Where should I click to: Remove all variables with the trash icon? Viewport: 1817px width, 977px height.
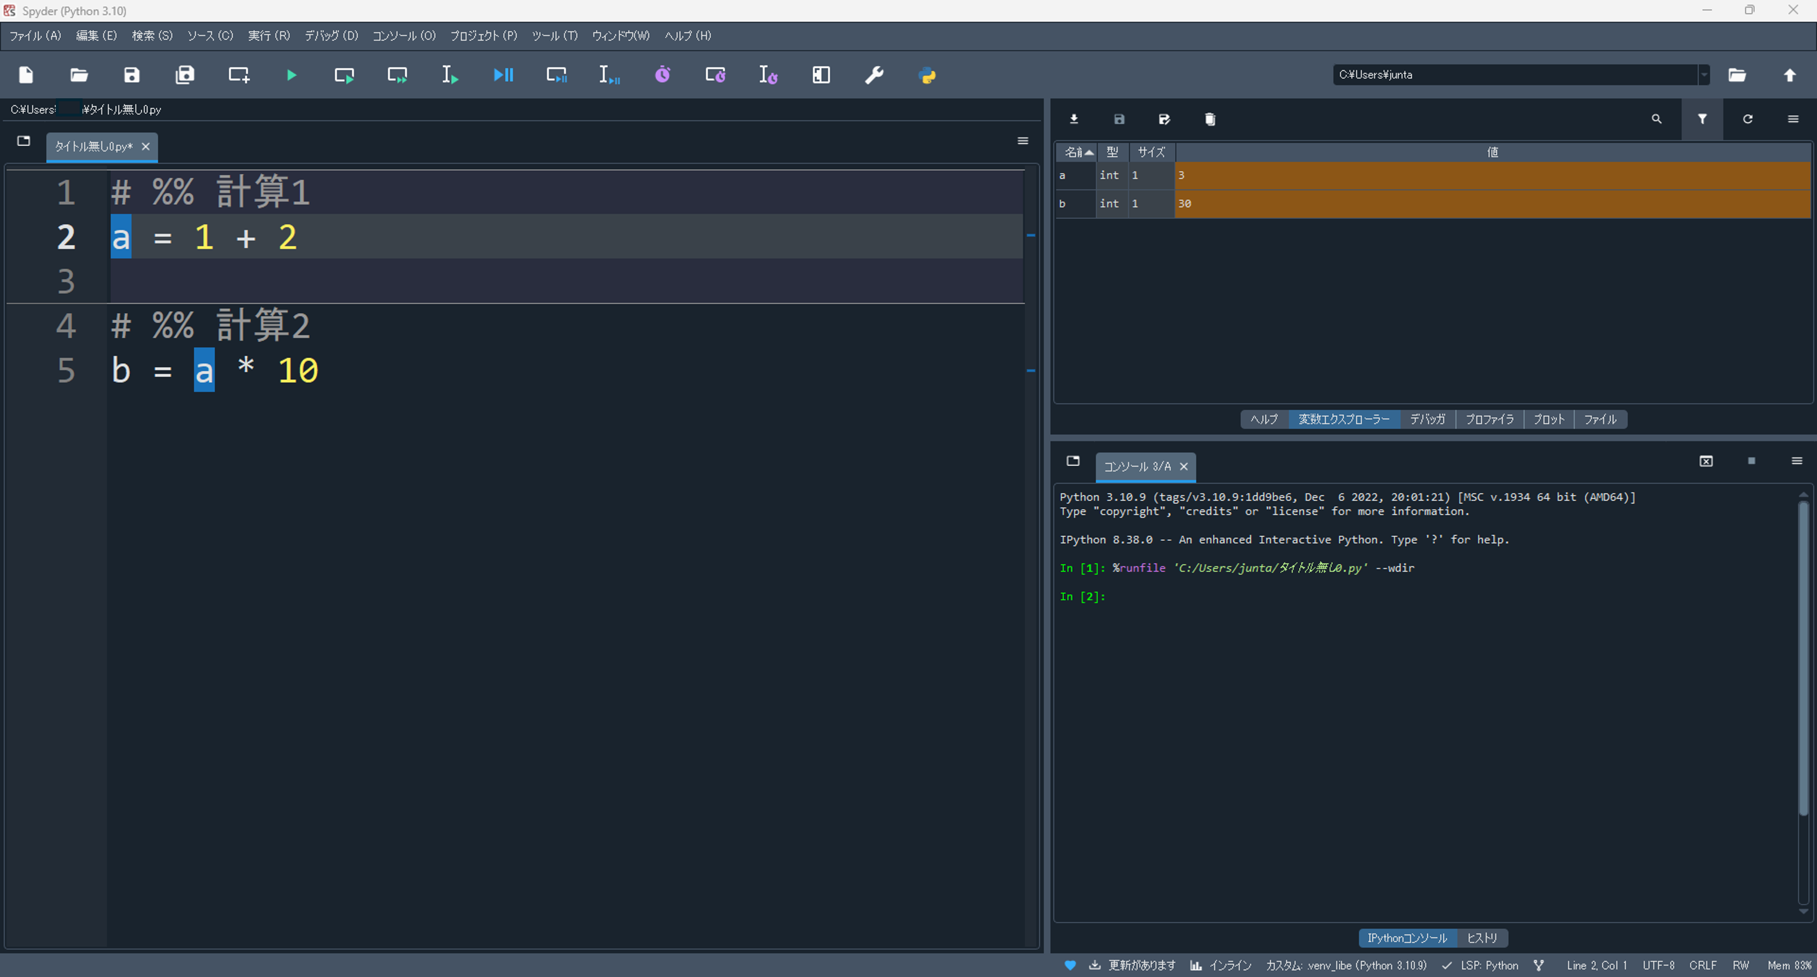(x=1210, y=119)
